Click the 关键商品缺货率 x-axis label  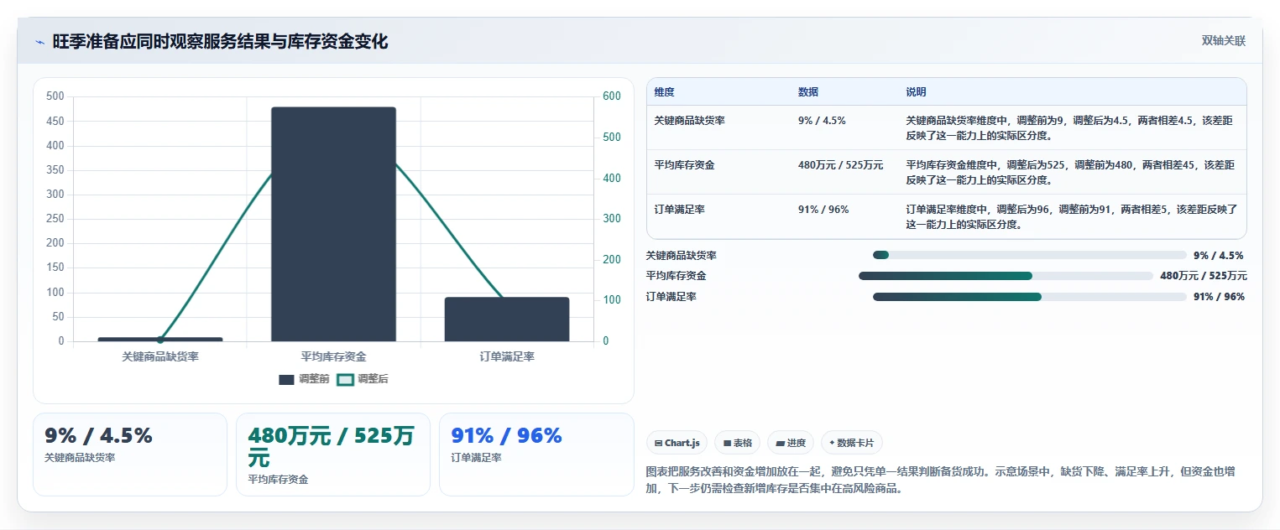coord(160,356)
